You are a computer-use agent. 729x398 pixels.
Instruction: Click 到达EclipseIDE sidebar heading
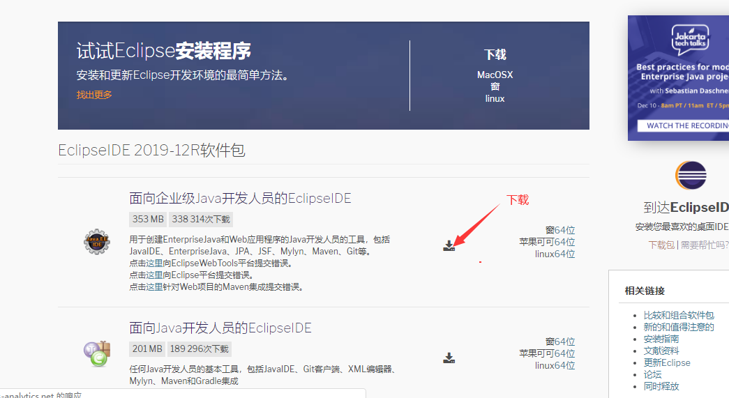coord(686,208)
